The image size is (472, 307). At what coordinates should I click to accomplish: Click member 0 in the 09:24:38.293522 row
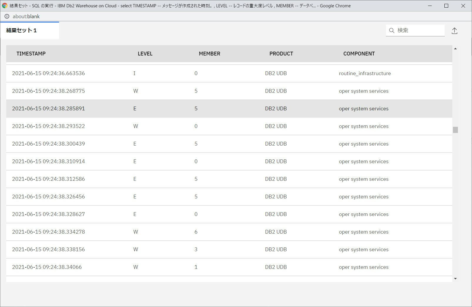click(196, 126)
